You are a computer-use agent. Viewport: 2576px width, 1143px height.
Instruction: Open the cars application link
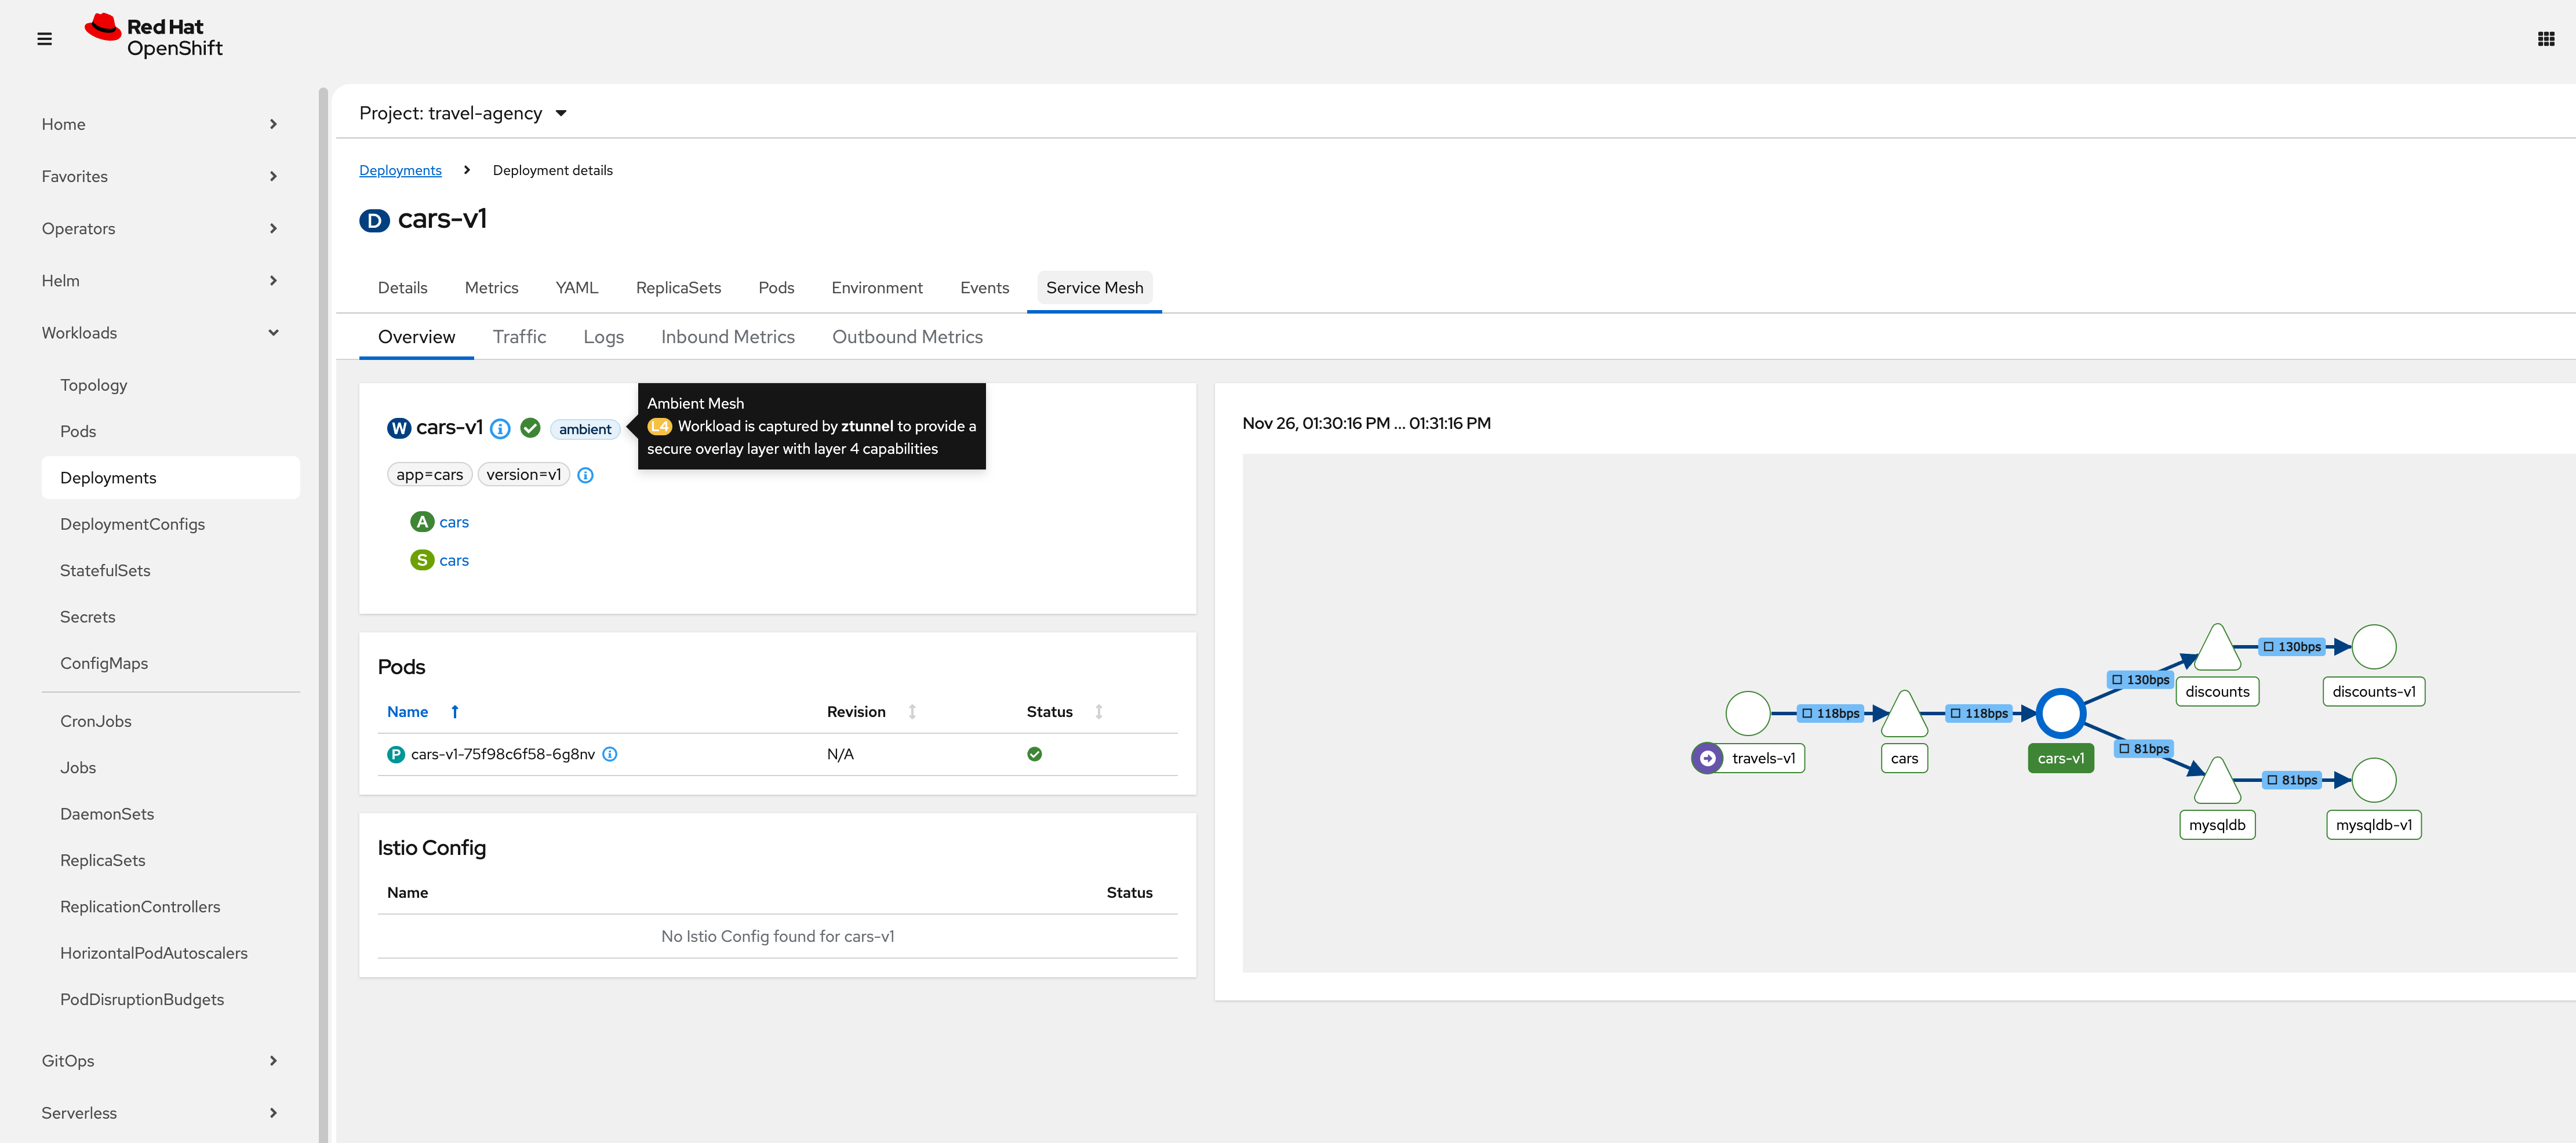[x=454, y=521]
